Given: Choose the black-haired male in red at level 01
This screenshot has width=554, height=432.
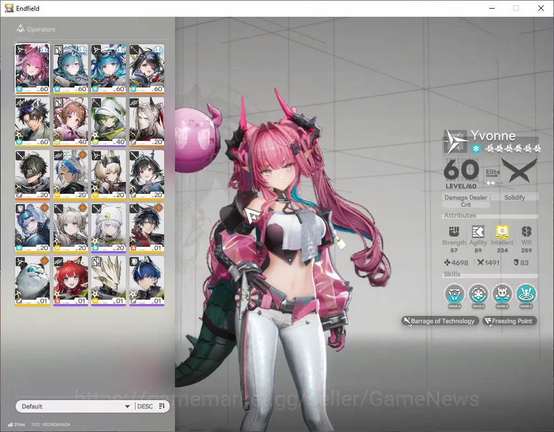Looking at the screenshot, I should click(x=147, y=228).
